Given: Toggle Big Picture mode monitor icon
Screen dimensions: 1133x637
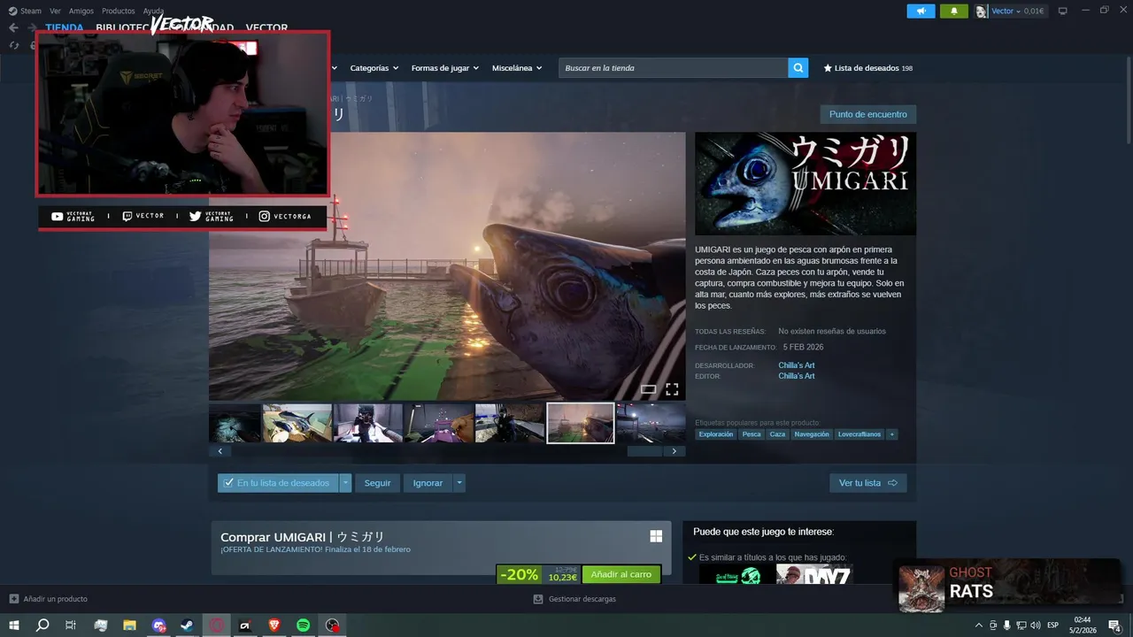Looking at the screenshot, I should tap(1063, 11).
